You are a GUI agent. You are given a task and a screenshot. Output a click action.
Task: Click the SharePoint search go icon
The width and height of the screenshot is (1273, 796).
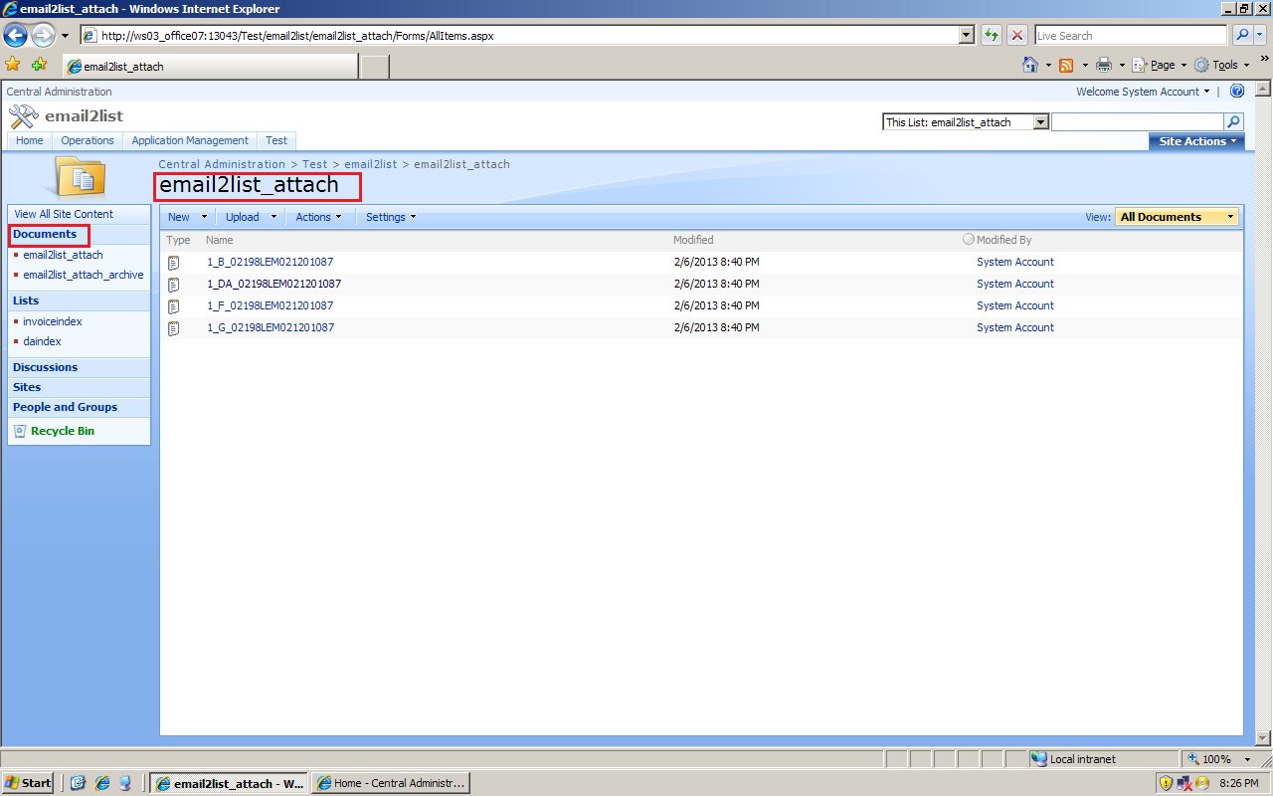(1234, 121)
